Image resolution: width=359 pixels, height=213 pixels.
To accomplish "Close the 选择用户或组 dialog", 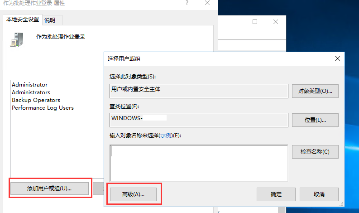I will click(337, 58).
